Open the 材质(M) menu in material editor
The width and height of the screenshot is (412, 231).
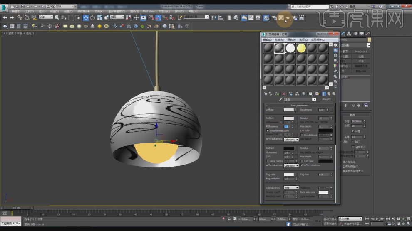pos(279,39)
